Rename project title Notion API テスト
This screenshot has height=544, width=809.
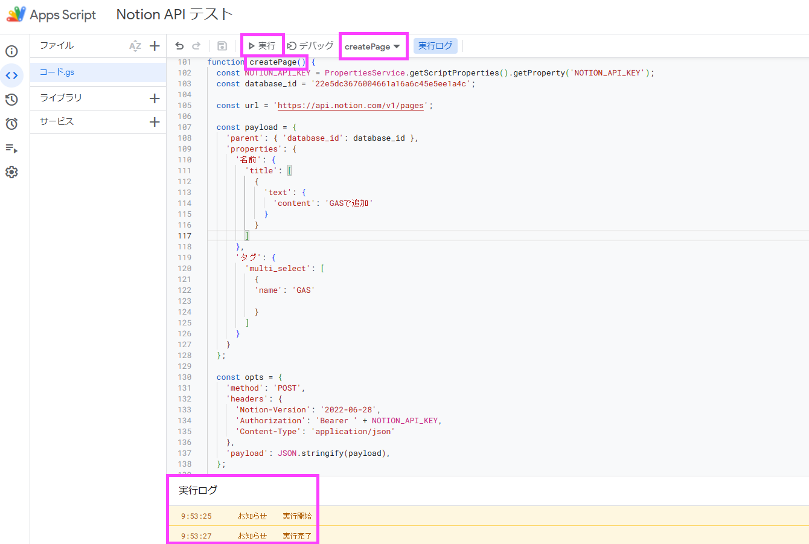click(x=174, y=14)
